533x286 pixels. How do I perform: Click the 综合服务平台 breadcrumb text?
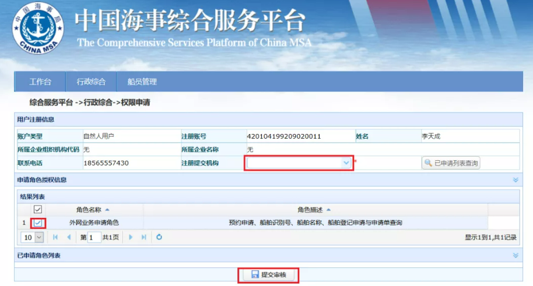[x=51, y=103]
